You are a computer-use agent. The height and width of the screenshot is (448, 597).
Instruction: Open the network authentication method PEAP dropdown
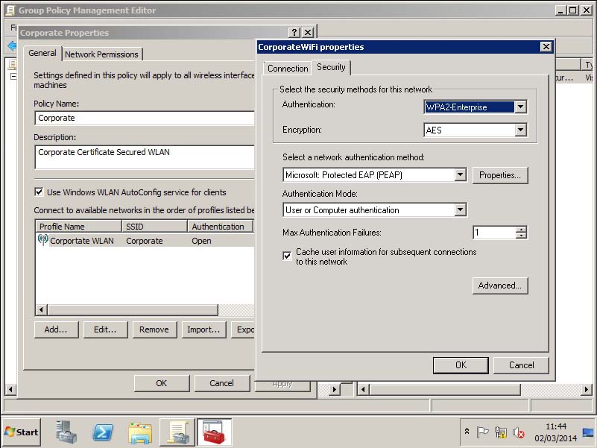(460, 175)
